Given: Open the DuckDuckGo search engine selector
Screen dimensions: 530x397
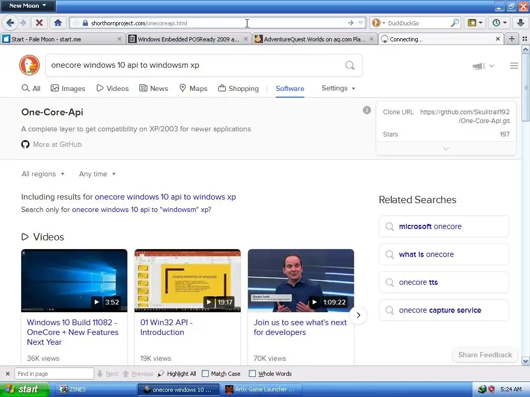Looking at the screenshot, I should tap(378, 23).
